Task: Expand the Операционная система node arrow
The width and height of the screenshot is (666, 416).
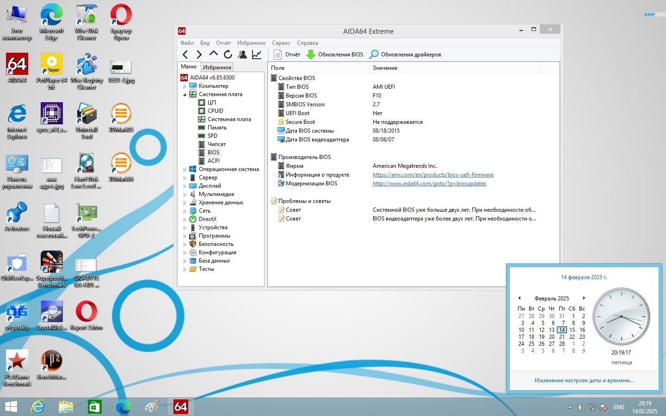Action: point(185,169)
